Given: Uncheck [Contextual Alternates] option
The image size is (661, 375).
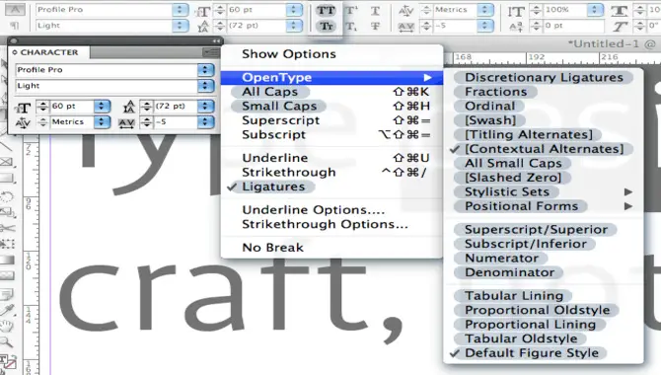Looking at the screenshot, I should tap(544, 149).
